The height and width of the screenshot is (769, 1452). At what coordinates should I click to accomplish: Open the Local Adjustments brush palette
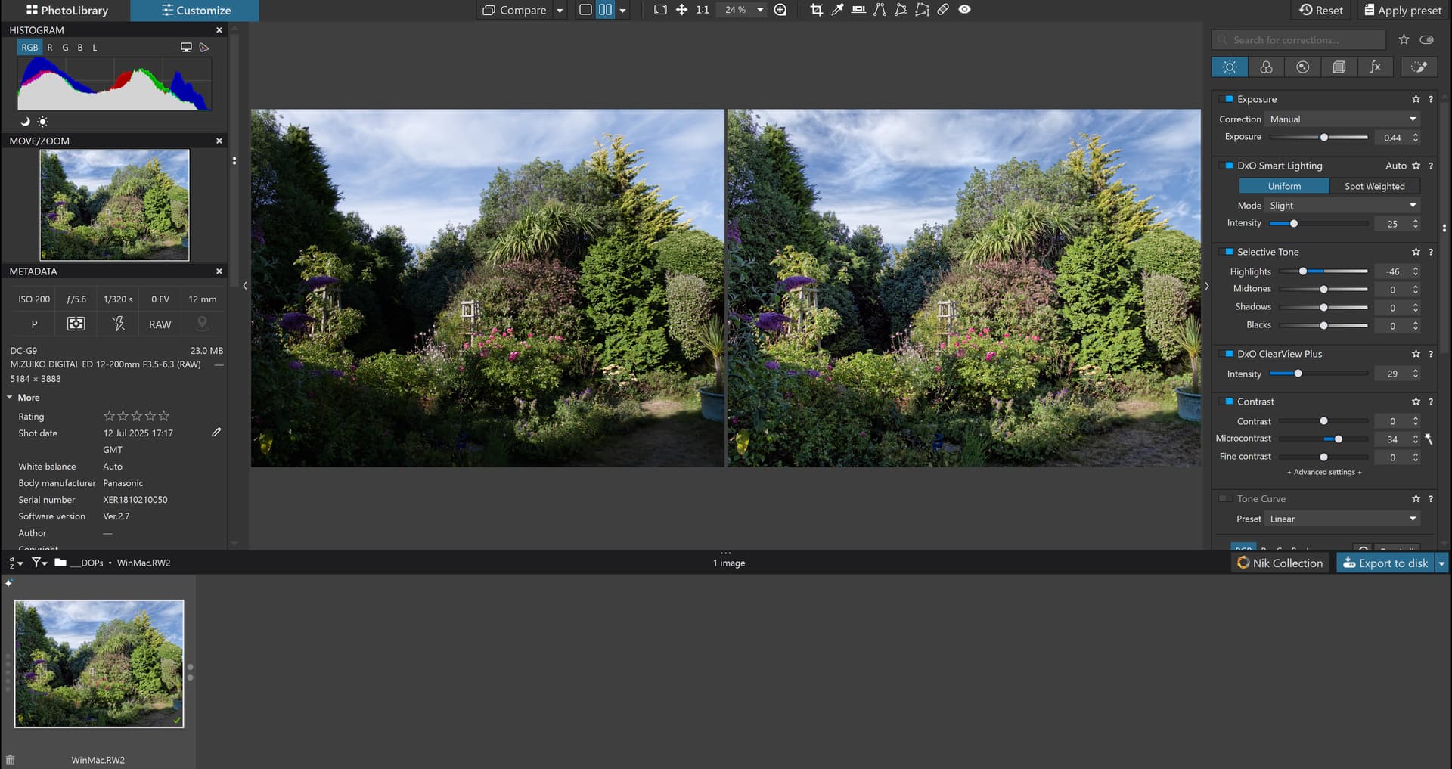(x=1419, y=67)
